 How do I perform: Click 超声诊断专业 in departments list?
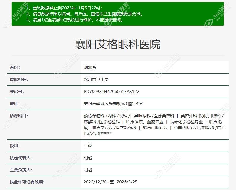[155, 128]
